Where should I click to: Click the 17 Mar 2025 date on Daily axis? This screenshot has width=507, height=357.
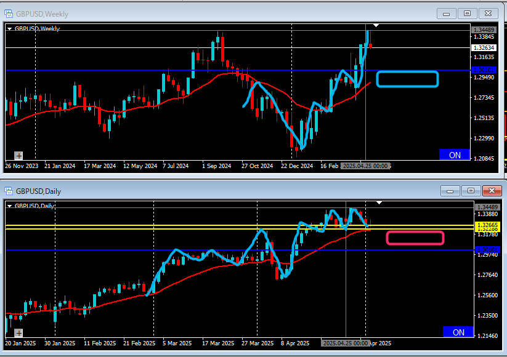[x=218, y=343]
